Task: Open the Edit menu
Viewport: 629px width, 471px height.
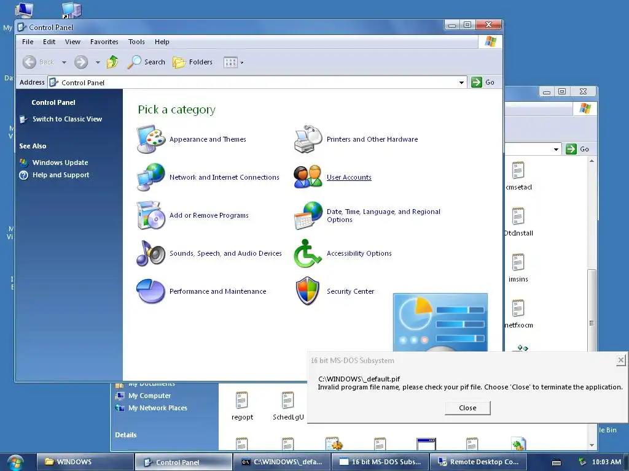Action: point(49,42)
